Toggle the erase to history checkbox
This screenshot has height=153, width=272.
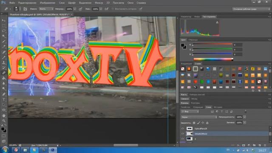(x=113, y=9)
